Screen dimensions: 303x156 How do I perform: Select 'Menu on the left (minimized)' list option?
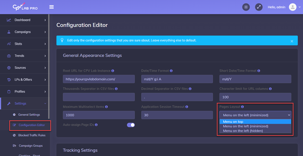[x=255, y=126]
